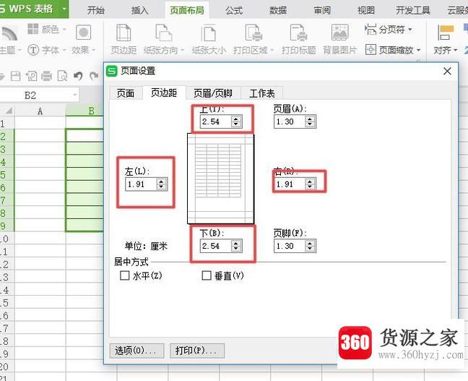Click the print preview icon
Screen dimensions: 468x381
[62, 76]
